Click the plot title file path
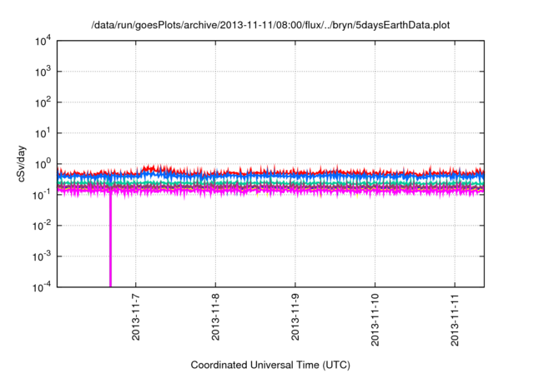Viewport: 534px width, 373px height. pos(270,26)
